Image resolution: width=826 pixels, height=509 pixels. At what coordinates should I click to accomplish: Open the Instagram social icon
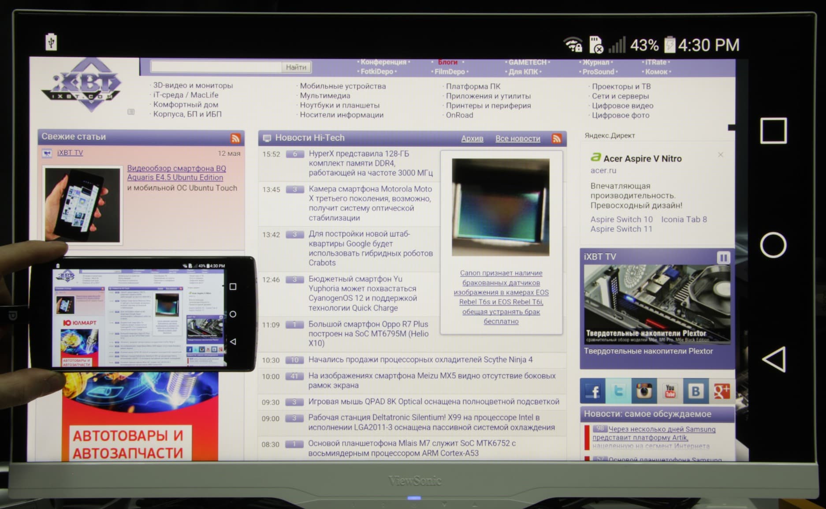tap(644, 391)
